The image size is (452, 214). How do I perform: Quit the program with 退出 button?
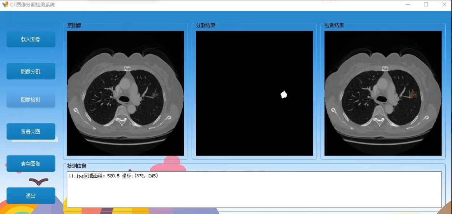coord(31,195)
